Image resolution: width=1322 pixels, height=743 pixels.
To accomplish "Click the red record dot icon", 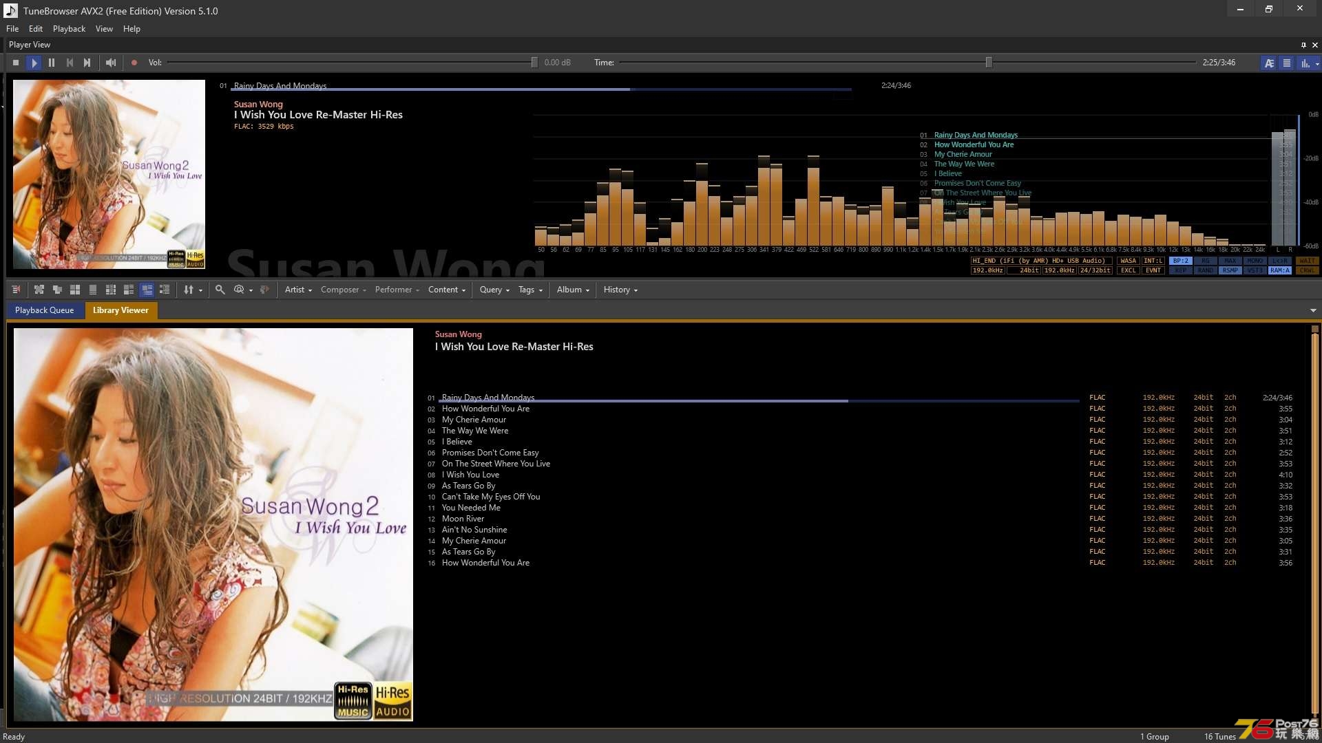I will [134, 63].
